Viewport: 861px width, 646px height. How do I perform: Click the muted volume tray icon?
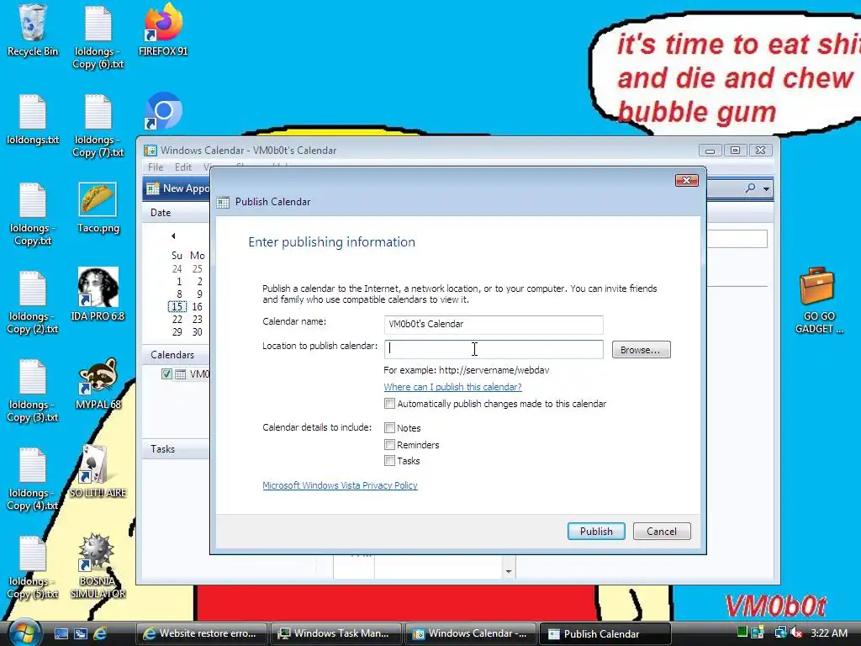[796, 633]
